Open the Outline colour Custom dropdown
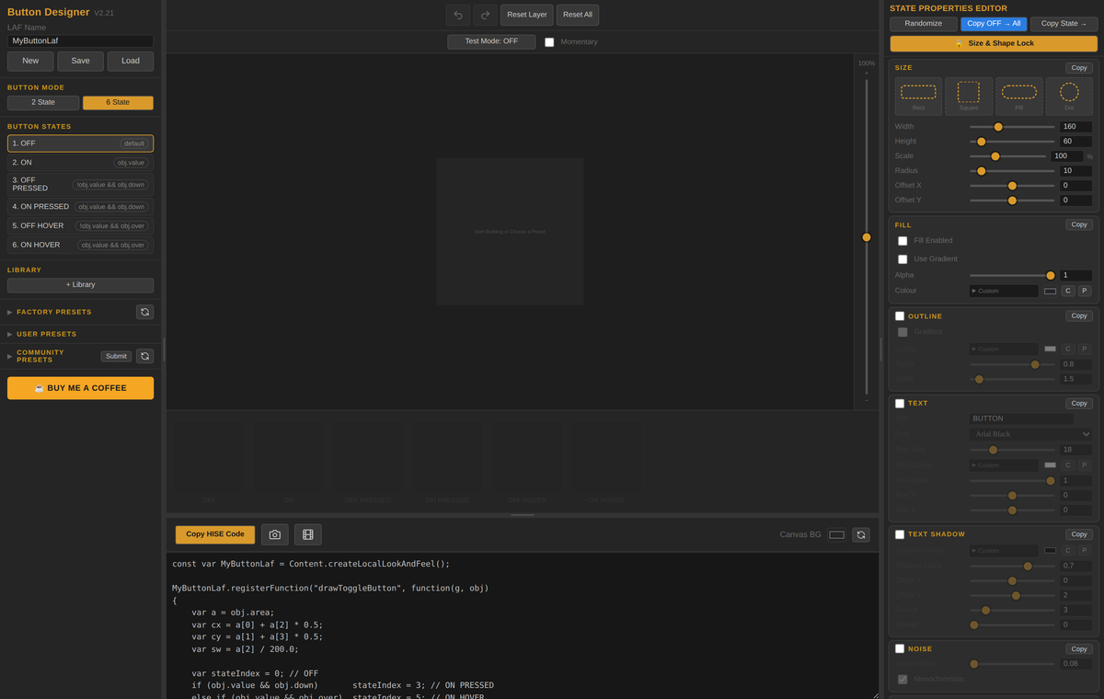This screenshot has height=699, width=1104. pos(1004,349)
